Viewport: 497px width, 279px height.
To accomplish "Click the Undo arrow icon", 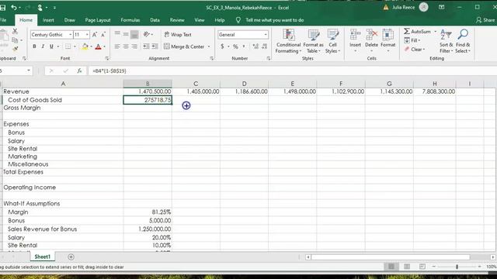I will 14,7.
